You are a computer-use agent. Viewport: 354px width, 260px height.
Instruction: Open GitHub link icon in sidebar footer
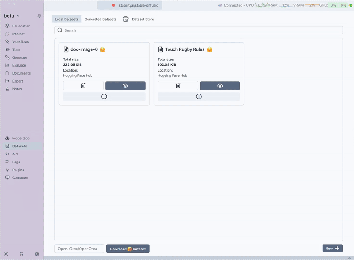coord(22,254)
